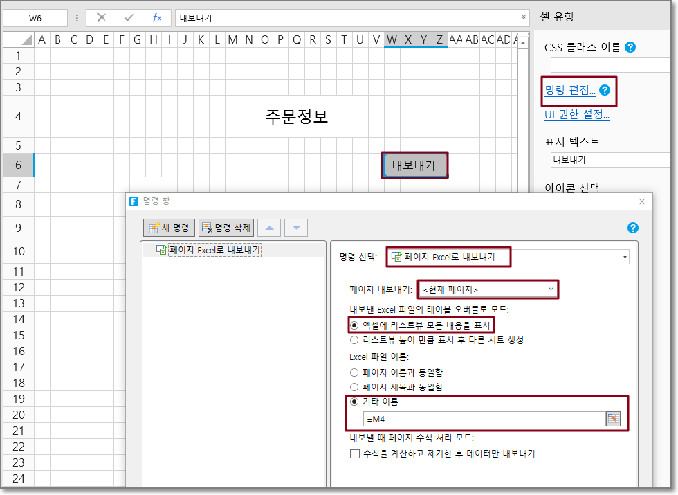
Task: Select 페이지 Excel로 내보내기 in command list
Action: click(x=214, y=250)
